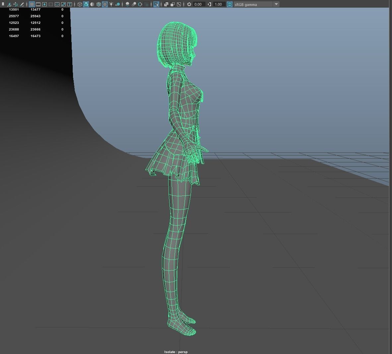Viewport: 392px width, 354px height.
Task: Toggle the gate mask icon
Action: [x=51, y=4]
